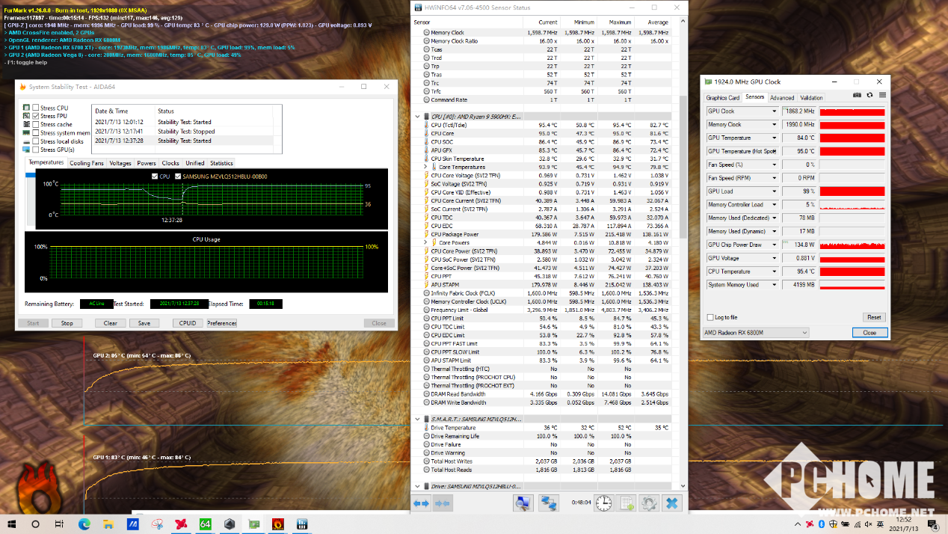
Task: Open the AMD red software taskbar icon
Action: click(x=181, y=524)
